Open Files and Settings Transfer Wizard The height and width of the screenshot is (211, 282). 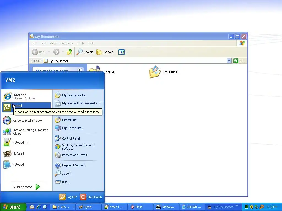tap(26, 132)
